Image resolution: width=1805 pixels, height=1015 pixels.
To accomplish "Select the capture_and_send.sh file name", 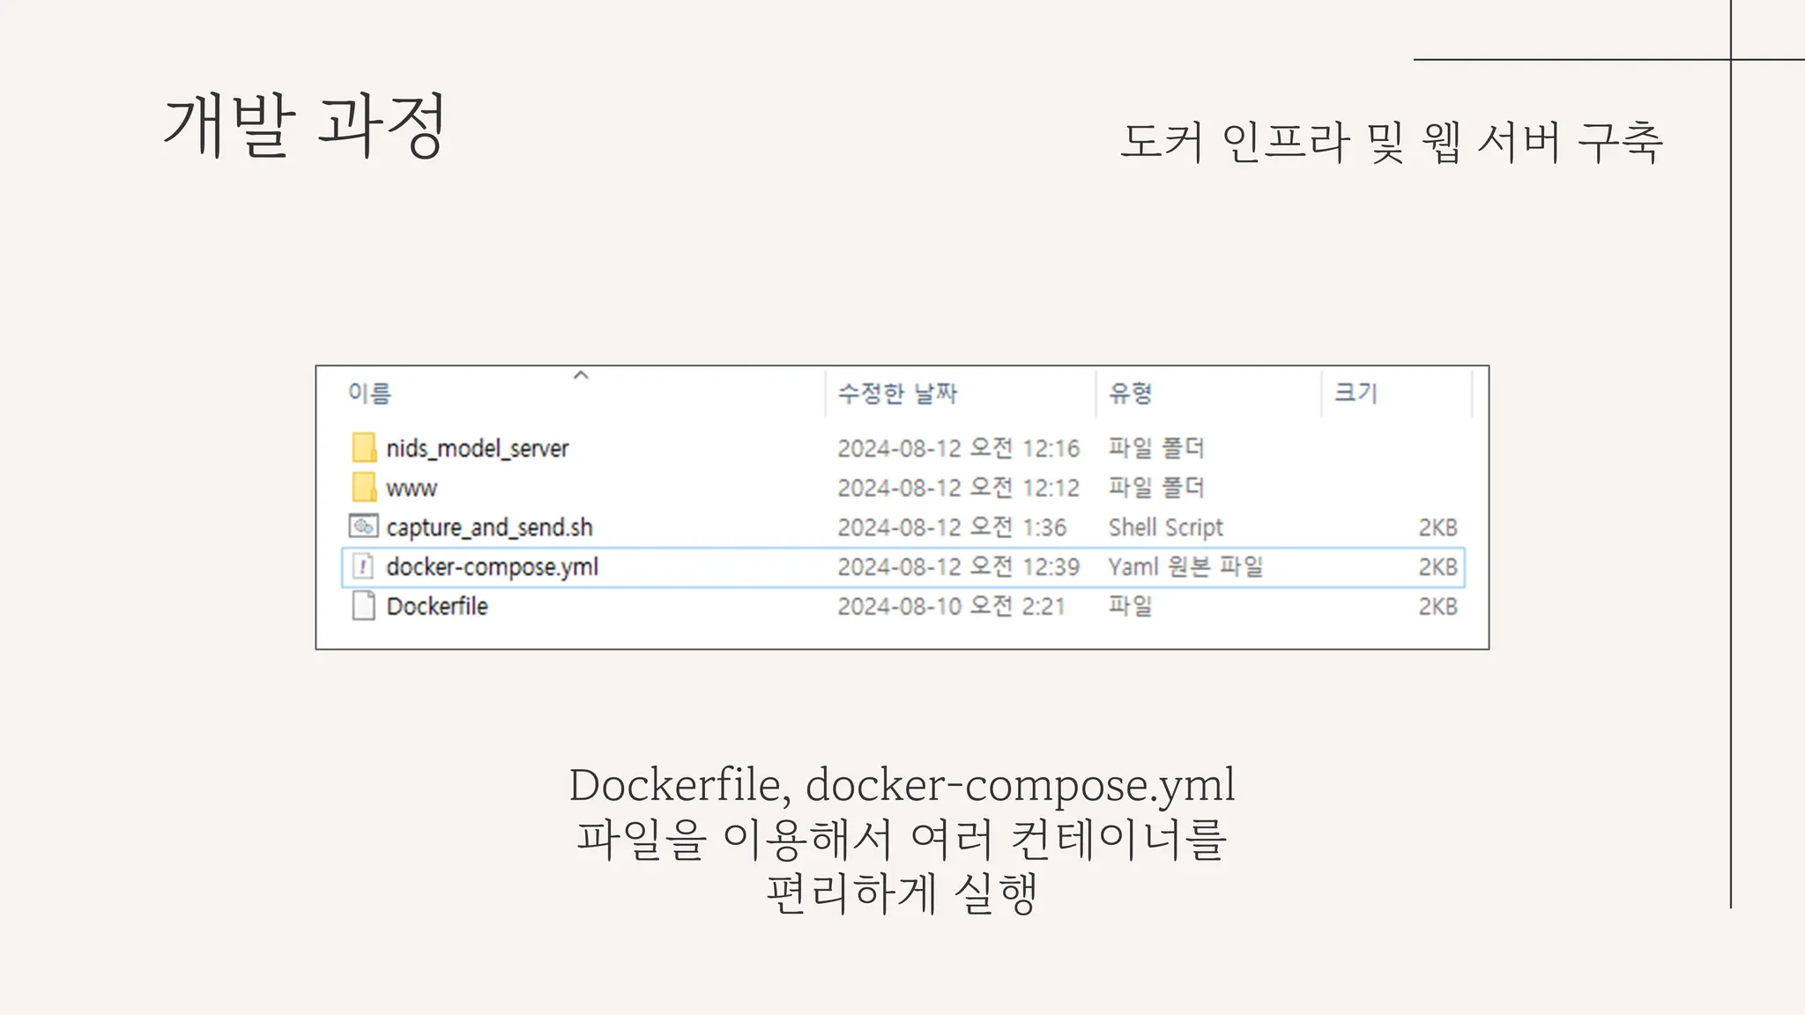I will 489,528.
